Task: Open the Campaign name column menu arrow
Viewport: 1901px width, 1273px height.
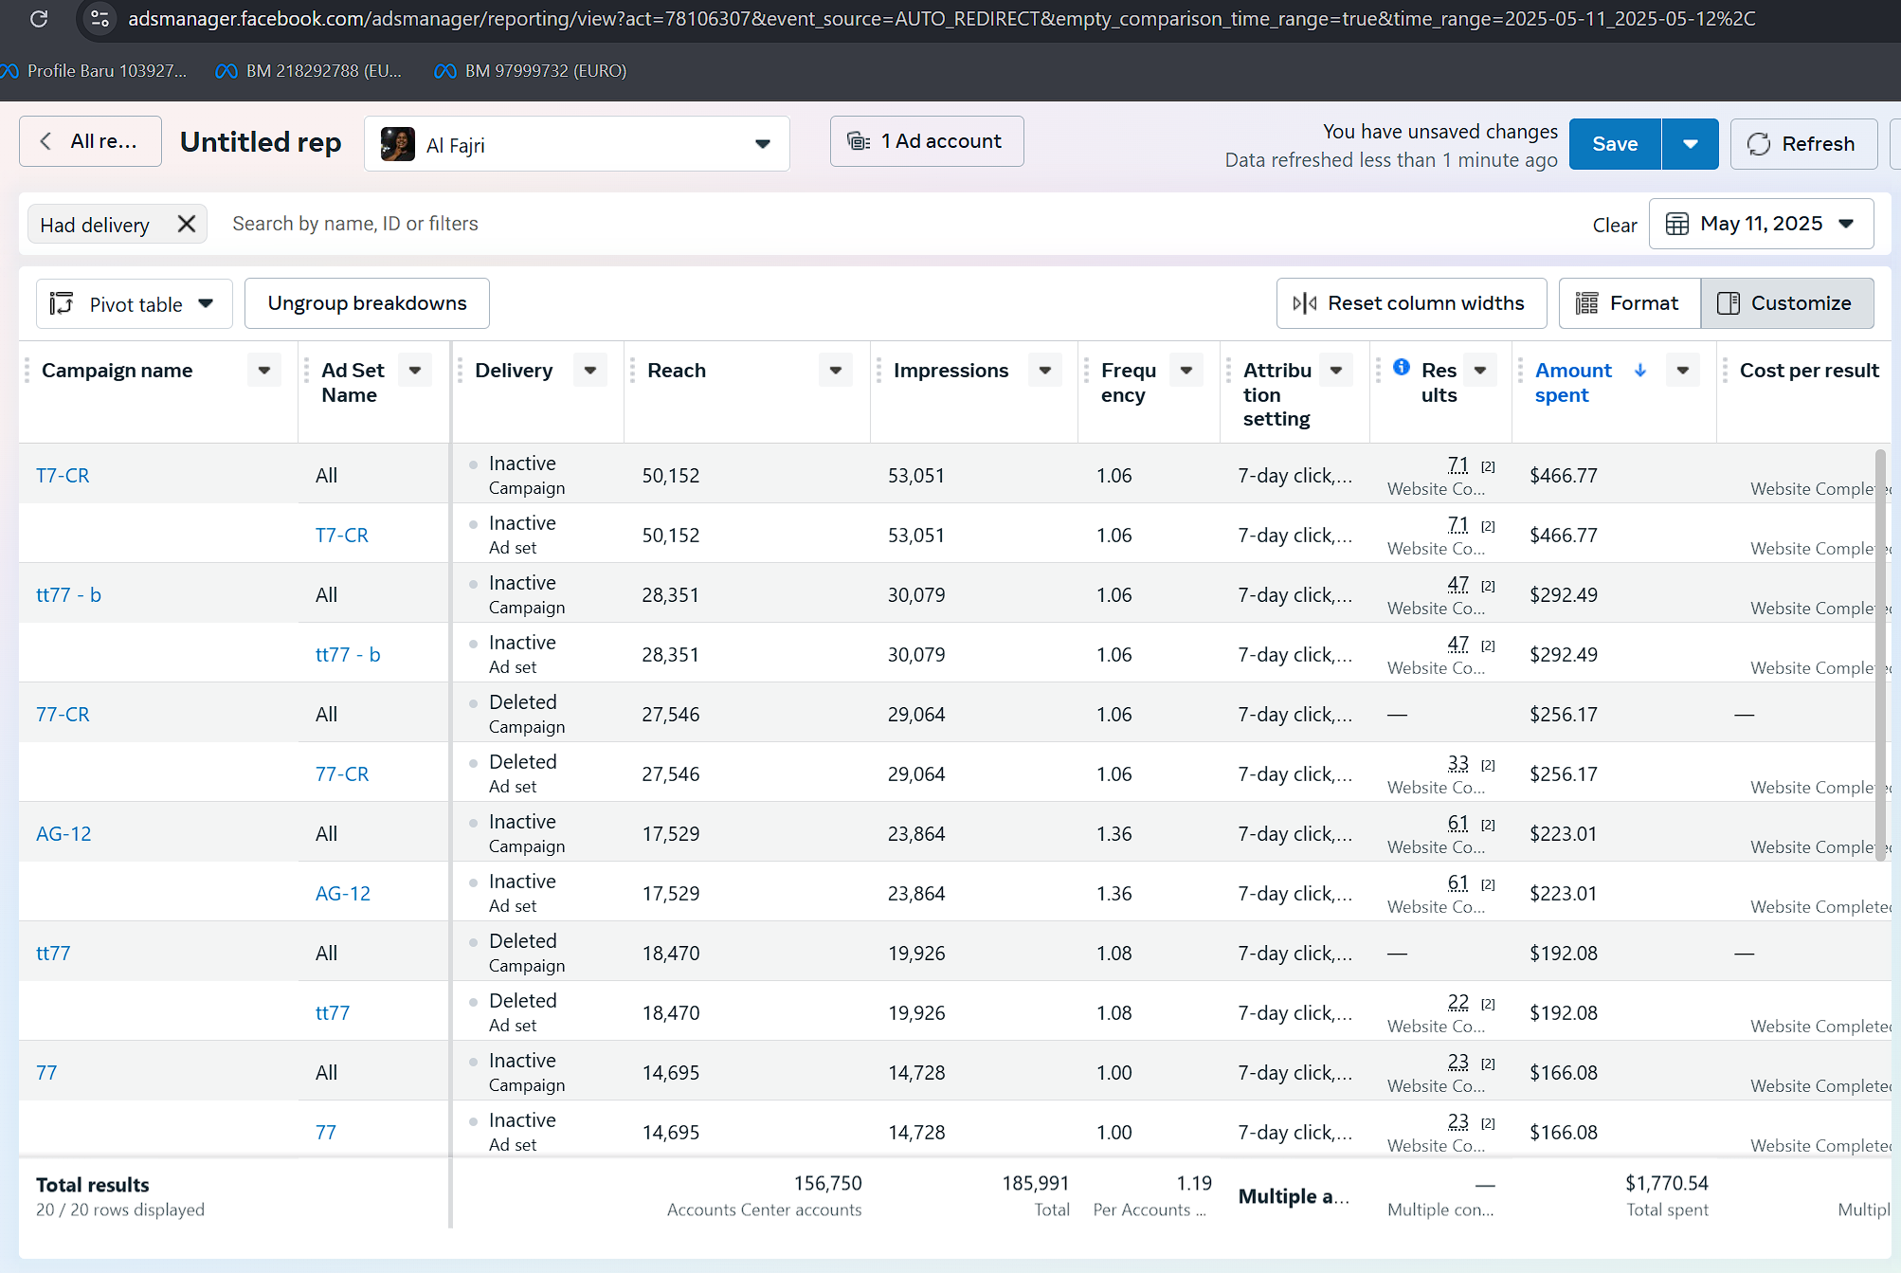Action: point(264,371)
